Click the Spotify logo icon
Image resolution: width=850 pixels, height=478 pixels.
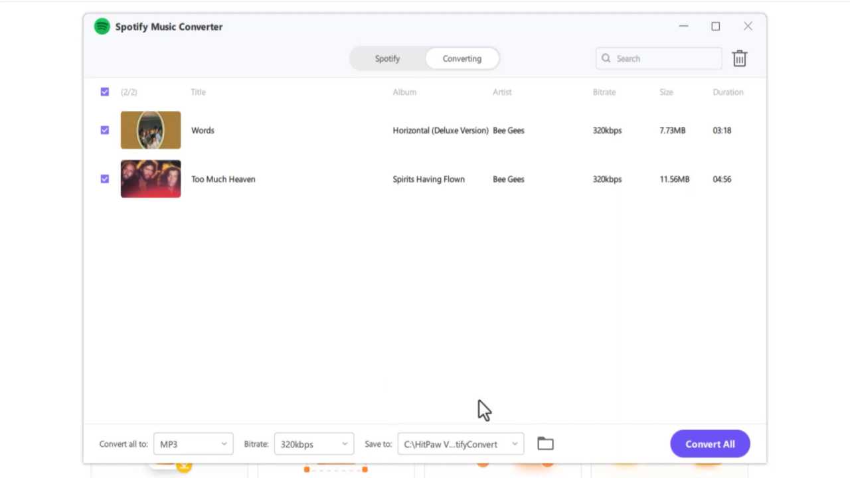[102, 27]
